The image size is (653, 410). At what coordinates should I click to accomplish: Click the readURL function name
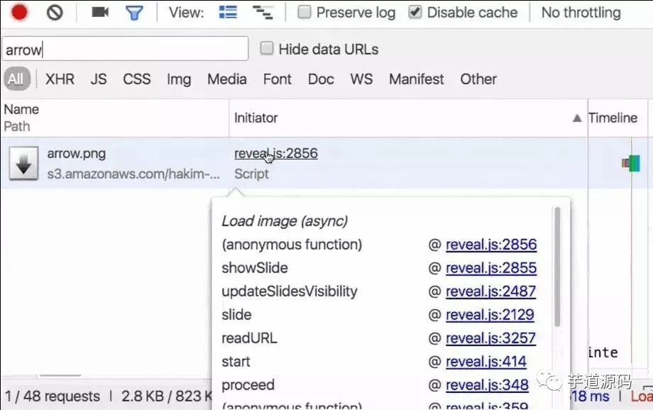click(249, 338)
